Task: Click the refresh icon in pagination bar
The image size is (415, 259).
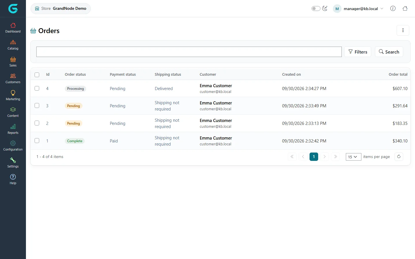Action: coord(399,157)
